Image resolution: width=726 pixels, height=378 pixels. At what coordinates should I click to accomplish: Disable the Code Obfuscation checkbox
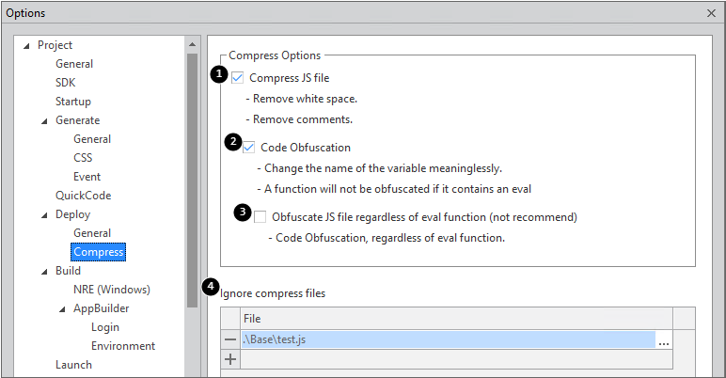(249, 147)
